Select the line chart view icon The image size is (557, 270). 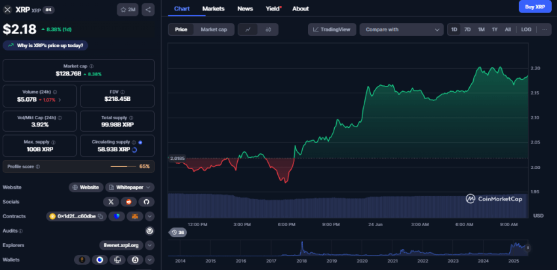(248, 29)
